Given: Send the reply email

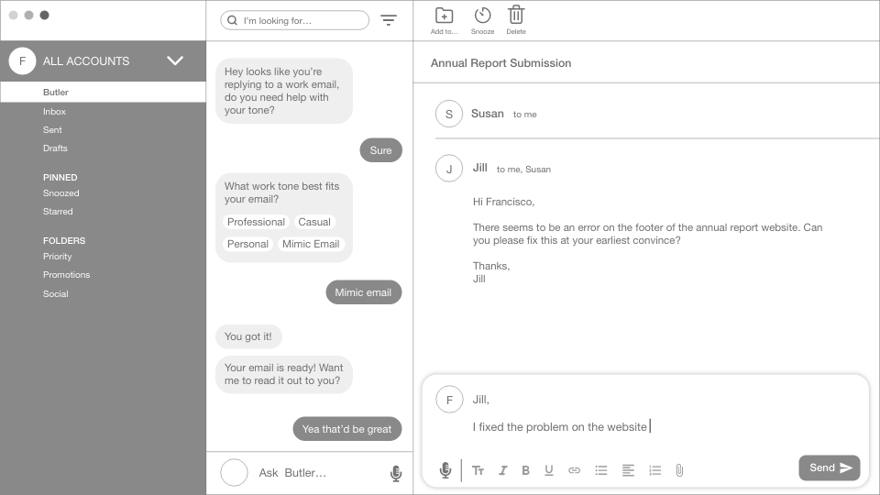Looking at the screenshot, I should [830, 467].
